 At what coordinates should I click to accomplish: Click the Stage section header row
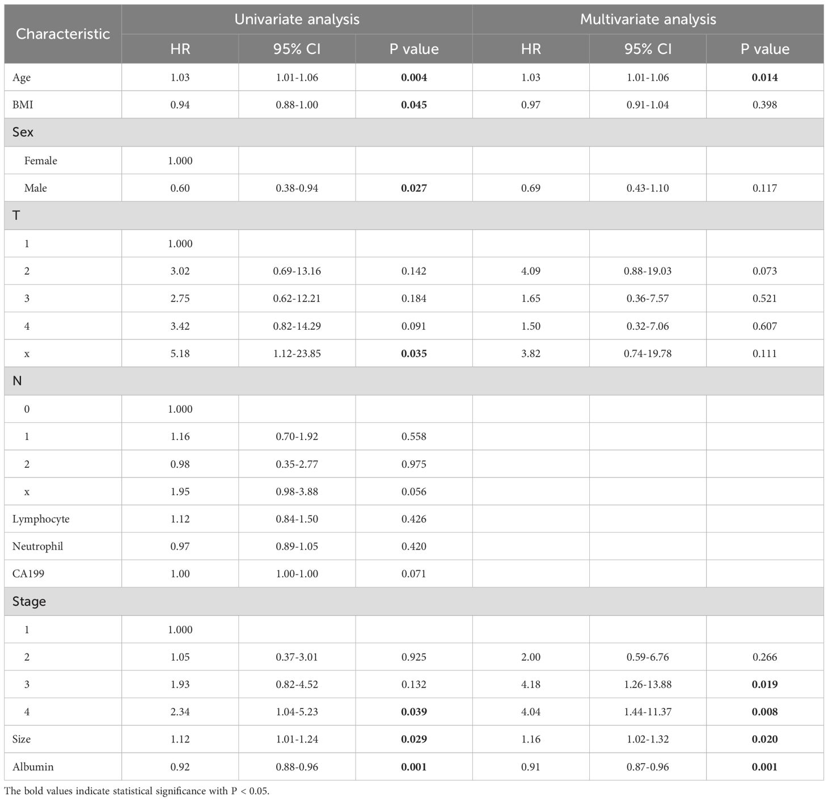click(x=29, y=601)
